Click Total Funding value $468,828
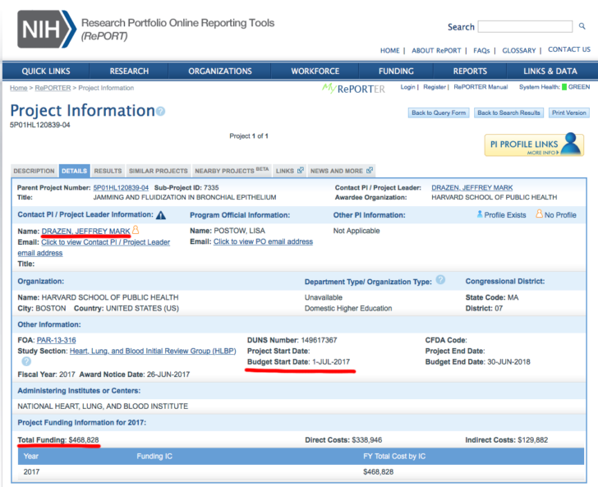This screenshot has width=598, height=487. pos(84,440)
